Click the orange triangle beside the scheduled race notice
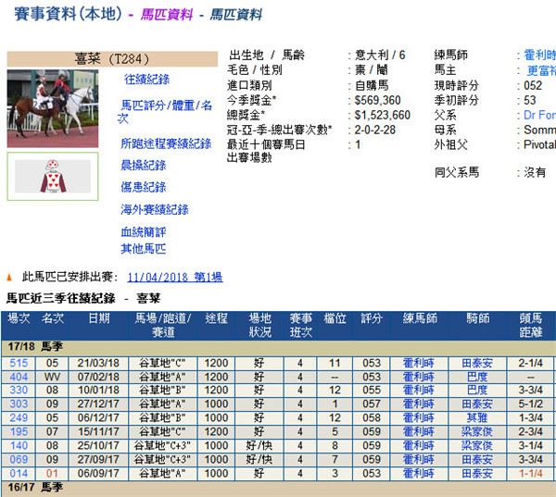556x497 pixels. tap(10, 277)
